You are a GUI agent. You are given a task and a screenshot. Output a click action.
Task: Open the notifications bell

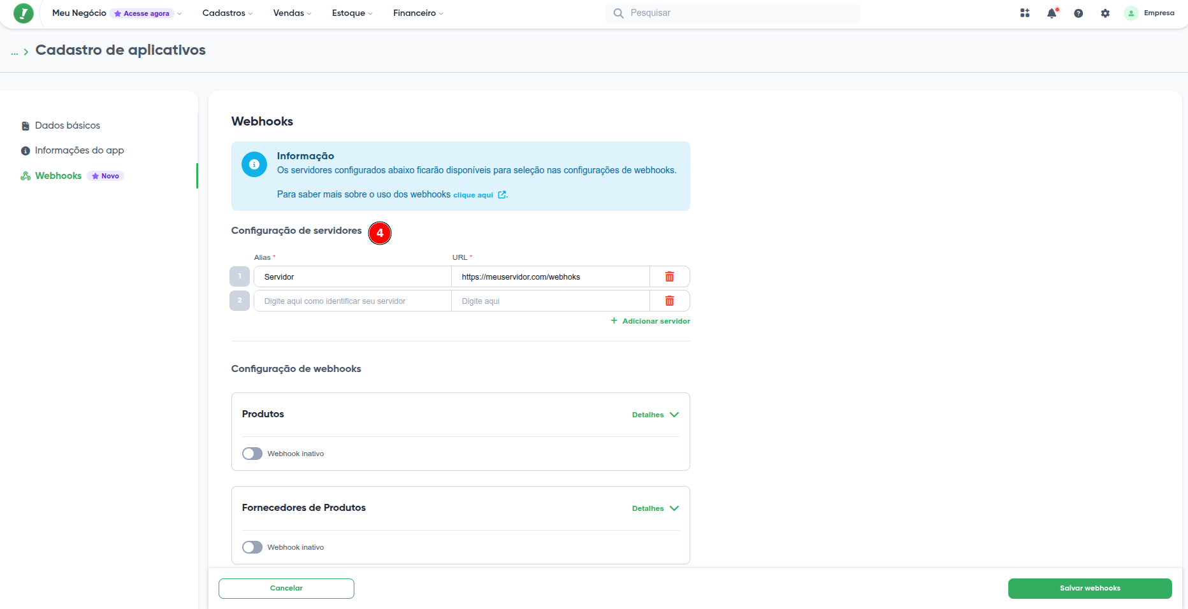(1052, 13)
